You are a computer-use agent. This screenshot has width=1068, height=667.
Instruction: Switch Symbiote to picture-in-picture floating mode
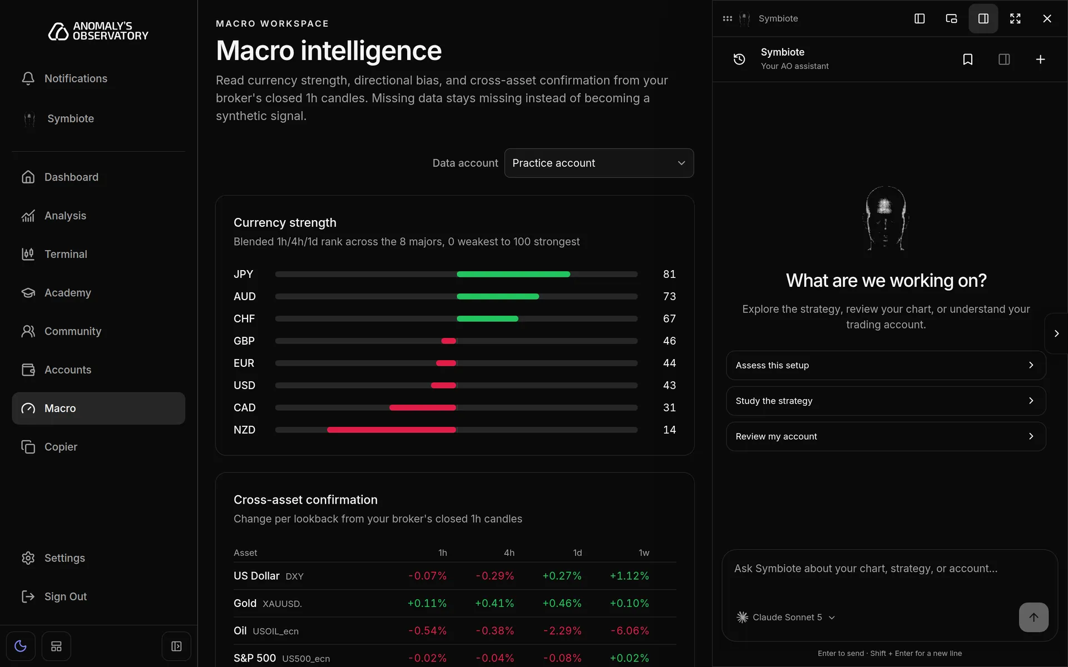951,18
